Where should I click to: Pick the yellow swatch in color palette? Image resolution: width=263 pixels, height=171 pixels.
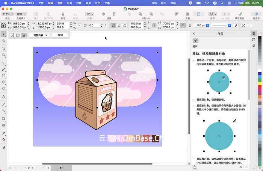(260, 83)
